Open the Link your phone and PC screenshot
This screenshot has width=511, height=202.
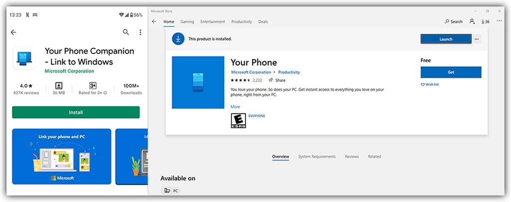pyautogui.click(x=61, y=157)
